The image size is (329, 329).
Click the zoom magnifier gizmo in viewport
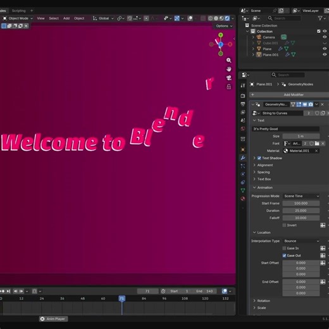(x=228, y=60)
